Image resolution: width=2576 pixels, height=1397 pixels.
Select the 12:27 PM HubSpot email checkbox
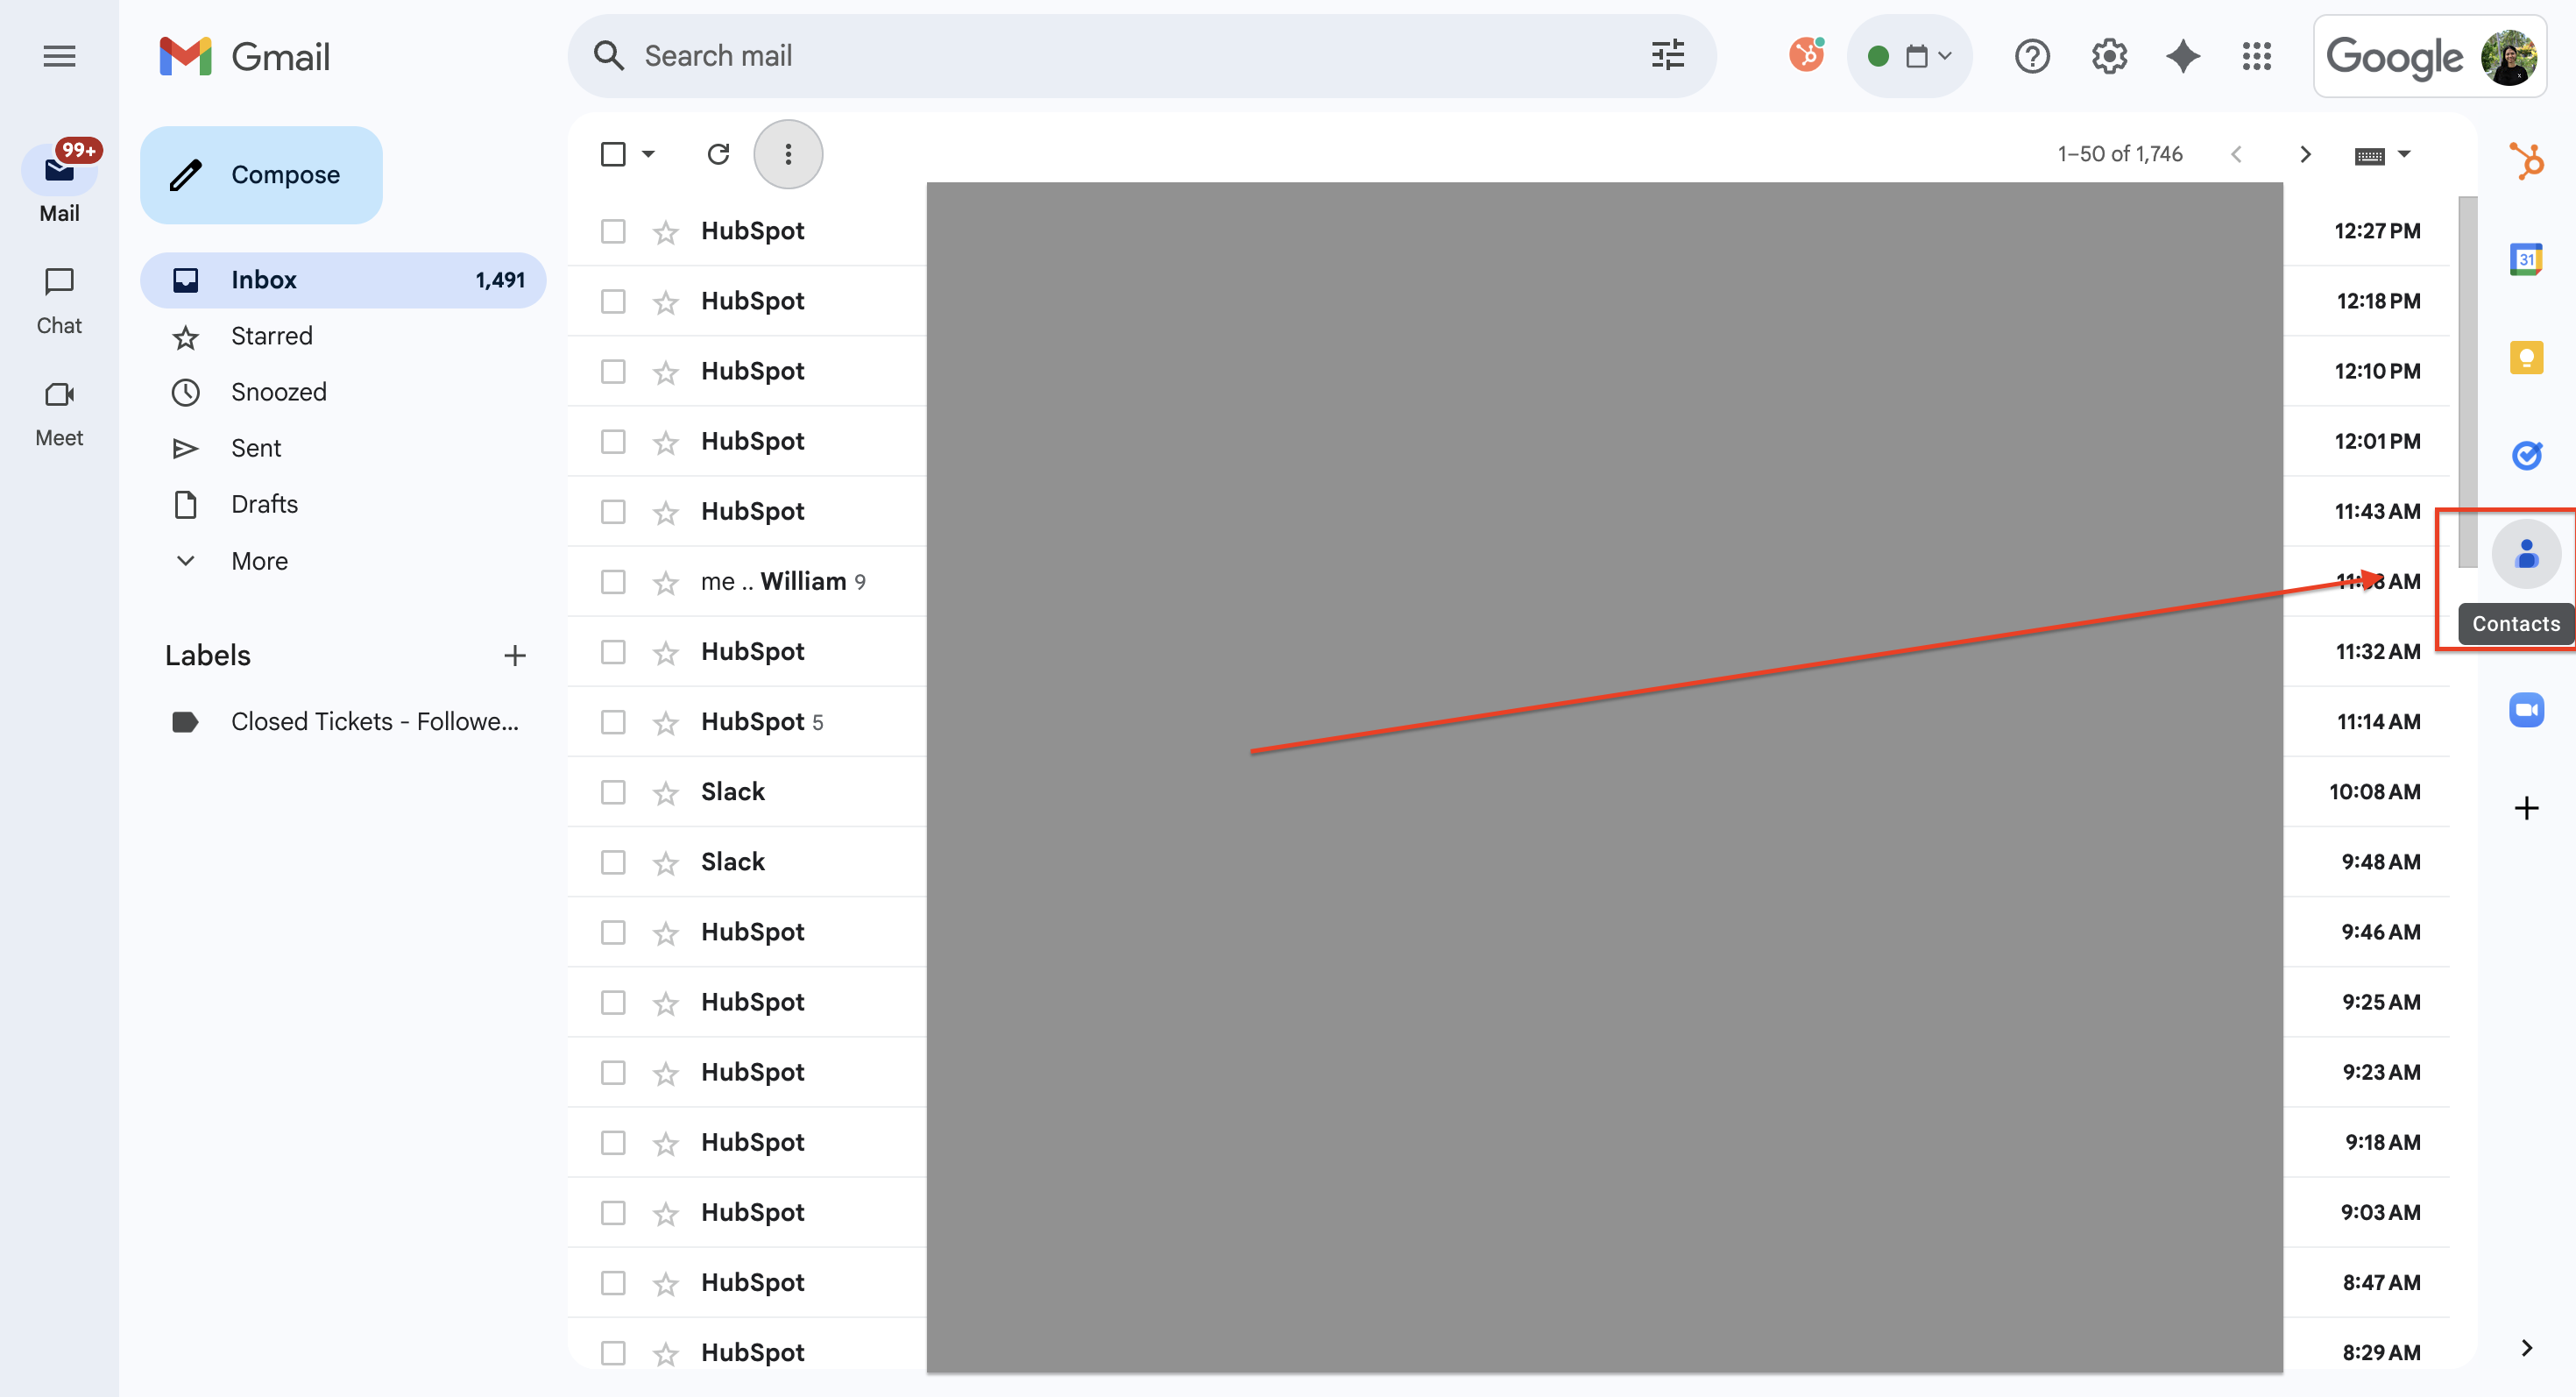pos(613,231)
